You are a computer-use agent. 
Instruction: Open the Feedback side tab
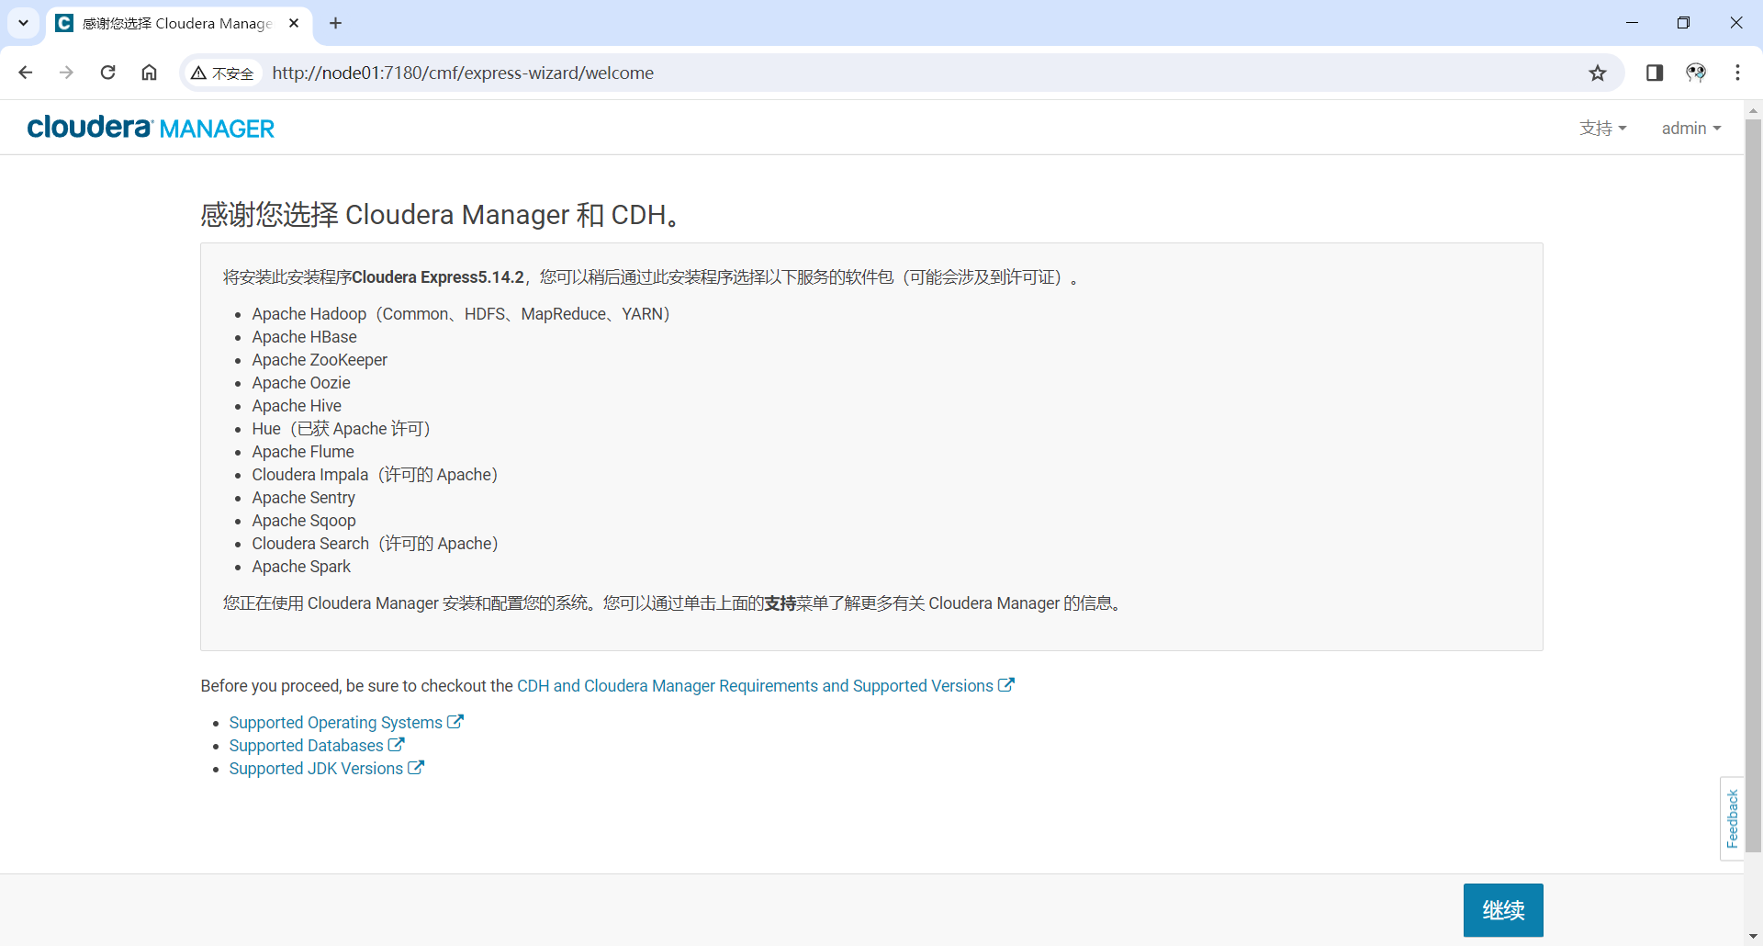1732,818
